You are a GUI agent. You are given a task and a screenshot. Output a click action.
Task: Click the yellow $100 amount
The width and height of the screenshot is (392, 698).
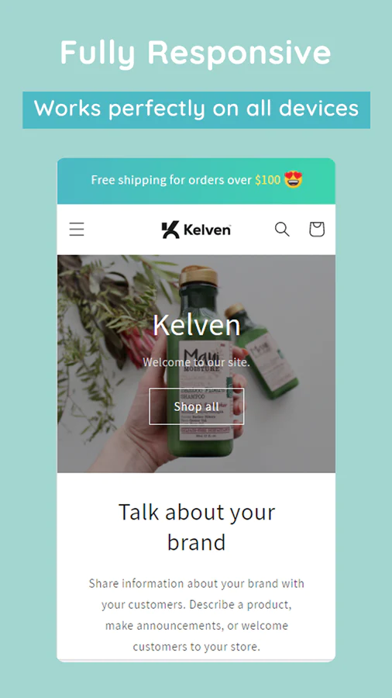[x=267, y=180]
